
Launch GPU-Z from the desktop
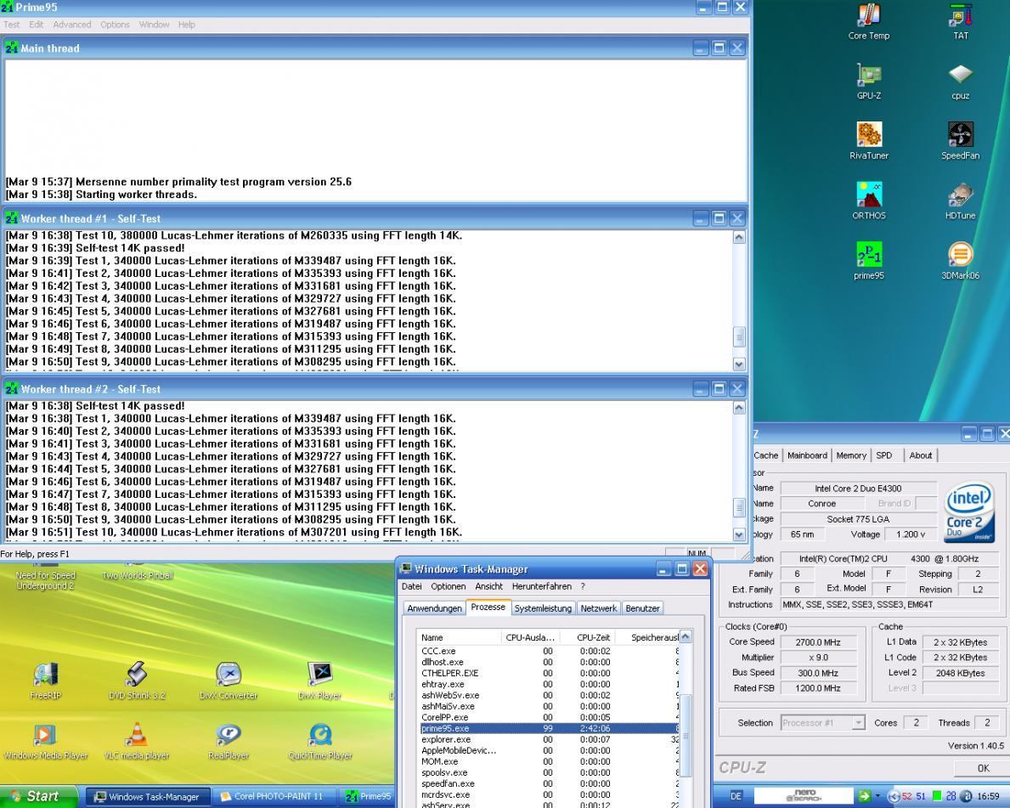[868, 82]
